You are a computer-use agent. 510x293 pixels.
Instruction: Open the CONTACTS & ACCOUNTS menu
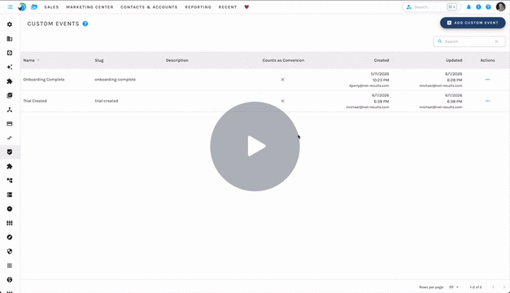[149, 7]
